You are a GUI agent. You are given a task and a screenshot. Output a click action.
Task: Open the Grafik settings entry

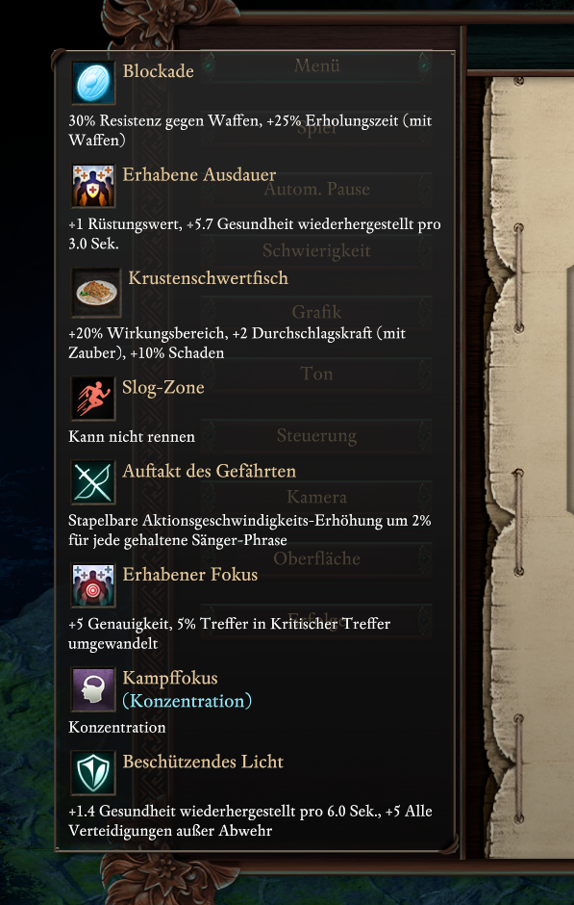pos(316,312)
